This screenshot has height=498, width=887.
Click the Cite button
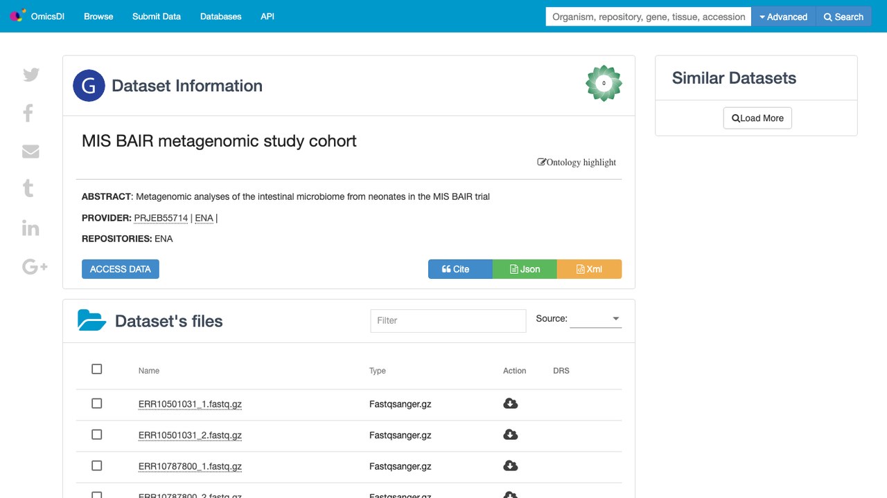tap(460, 269)
